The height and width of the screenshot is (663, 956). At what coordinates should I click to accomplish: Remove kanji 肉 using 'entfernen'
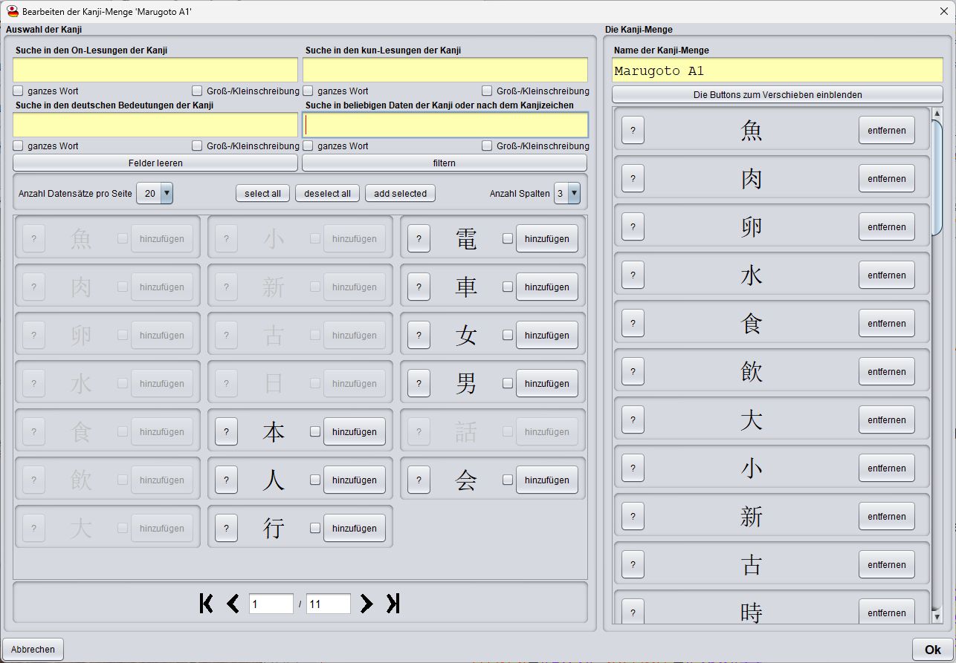[886, 178]
